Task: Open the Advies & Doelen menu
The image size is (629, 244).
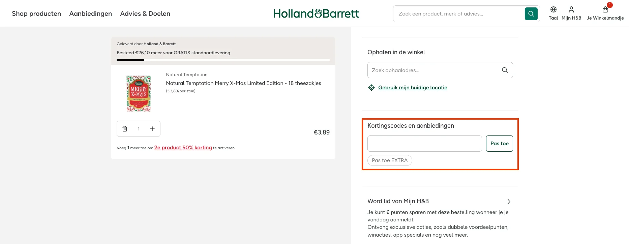Action: pos(145,13)
